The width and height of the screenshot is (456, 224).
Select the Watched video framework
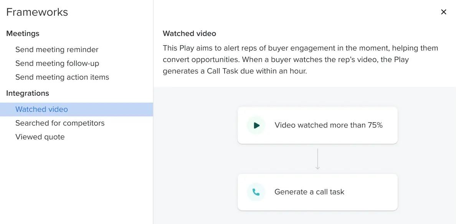click(76, 110)
